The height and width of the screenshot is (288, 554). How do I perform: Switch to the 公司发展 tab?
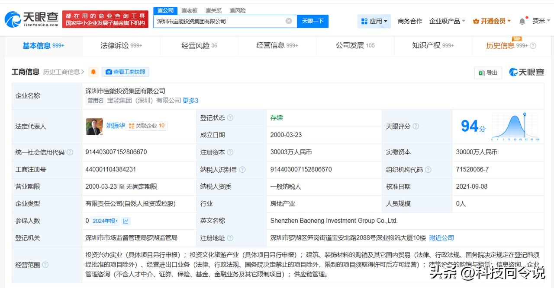[x=355, y=46]
